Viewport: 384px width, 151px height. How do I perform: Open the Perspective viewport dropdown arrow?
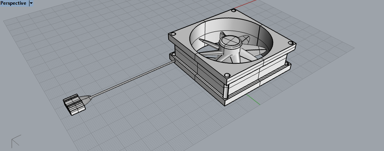(31, 3)
